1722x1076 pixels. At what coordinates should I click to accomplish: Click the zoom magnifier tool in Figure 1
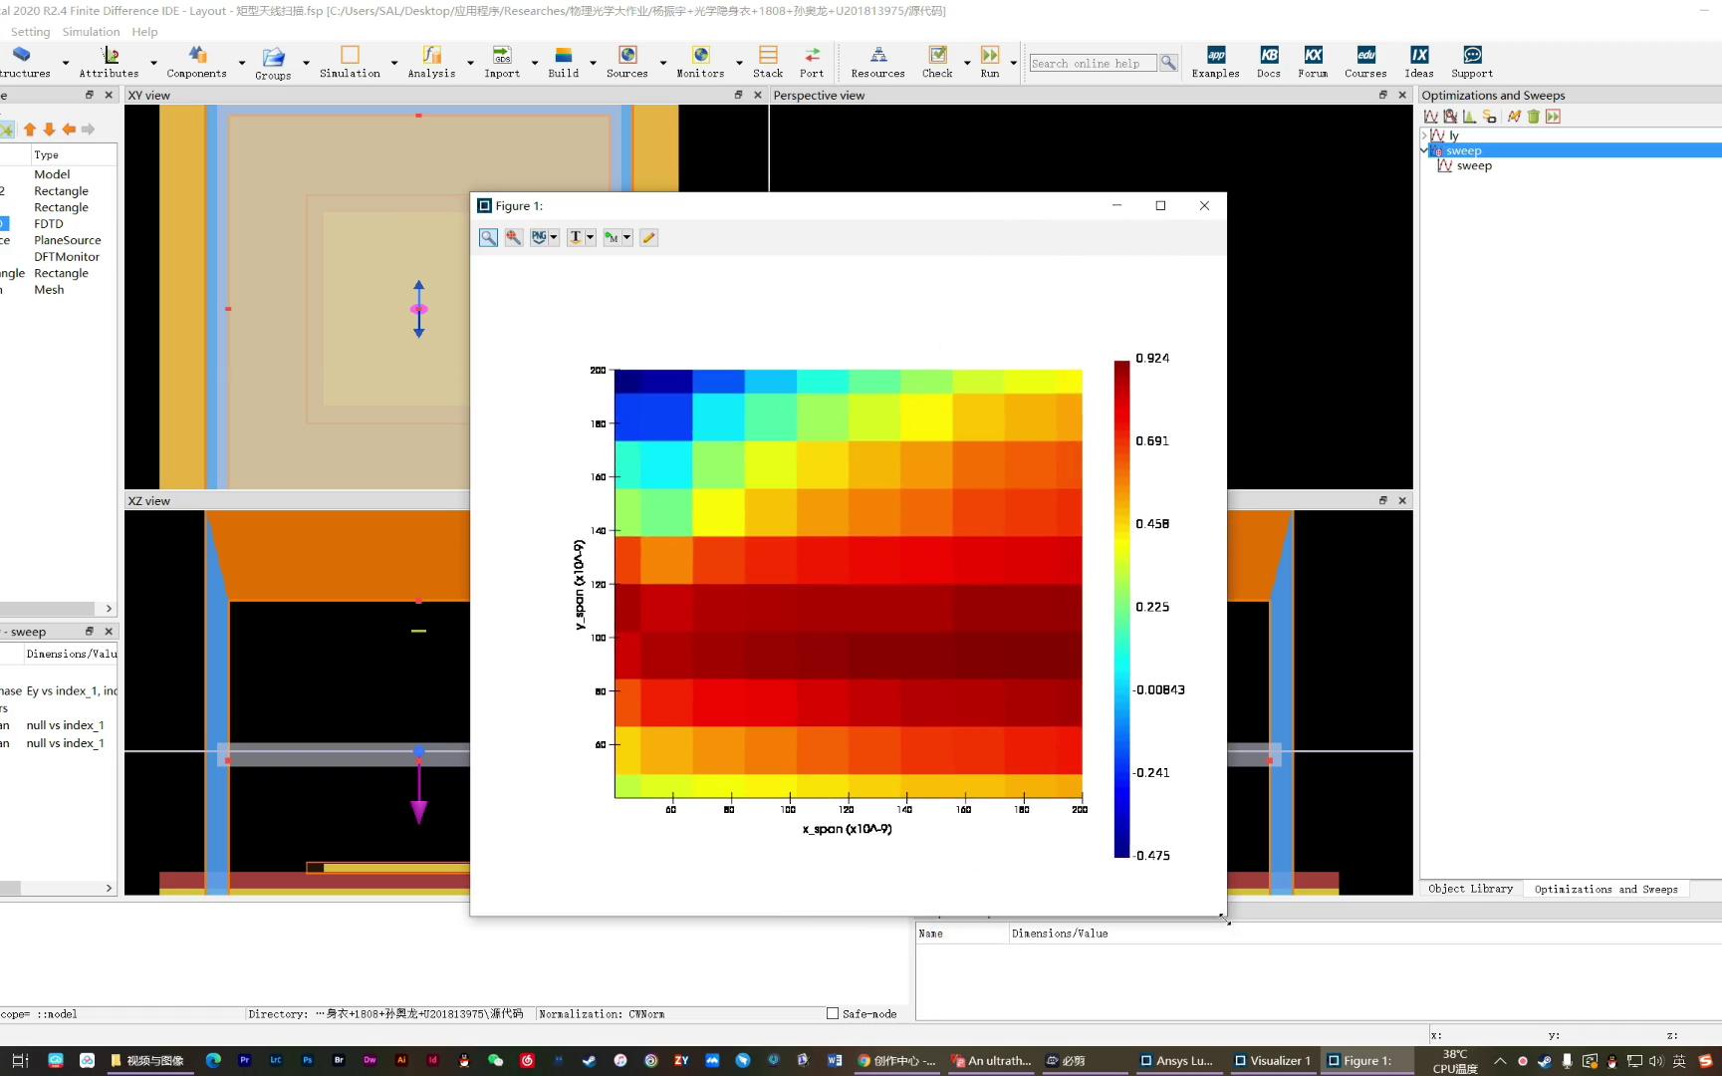tap(488, 237)
